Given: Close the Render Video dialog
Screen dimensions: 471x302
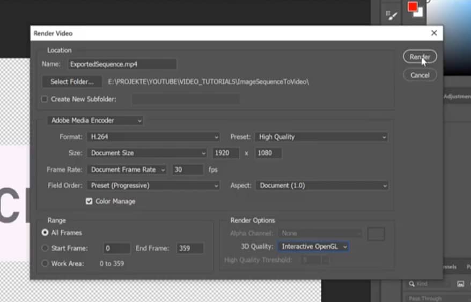Looking at the screenshot, I should [x=434, y=33].
